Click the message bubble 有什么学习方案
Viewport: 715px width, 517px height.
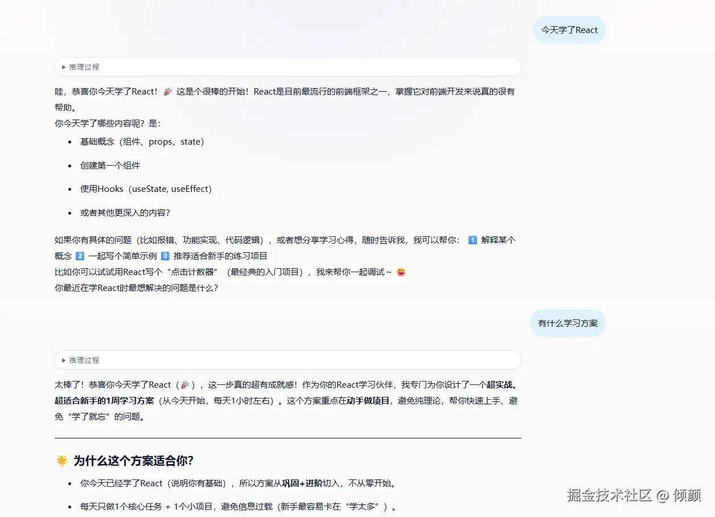point(568,323)
